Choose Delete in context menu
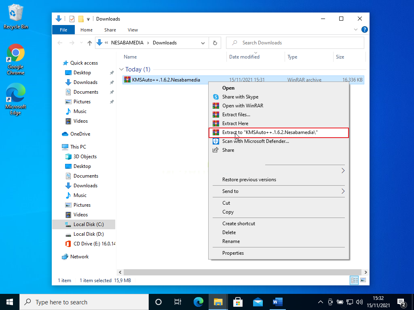The width and height of the screenshot is (414, 310). pyautogui.click(x=279, y=232)
